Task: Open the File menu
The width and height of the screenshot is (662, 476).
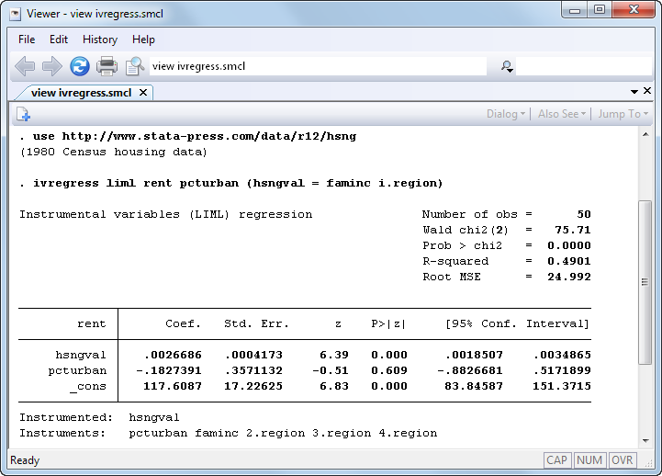Action: pos(27,40)
